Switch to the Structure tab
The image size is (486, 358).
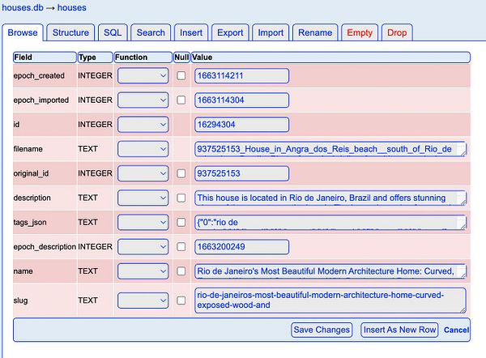pos(70,32)
